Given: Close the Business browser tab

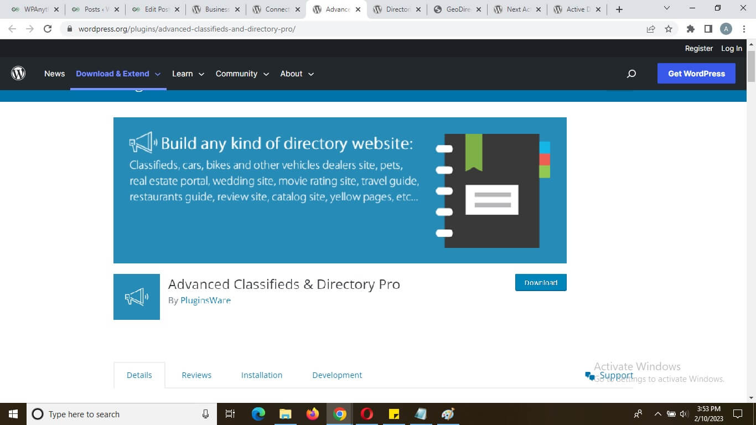Looking at the screenshot, I should click(x=237, y=9).
